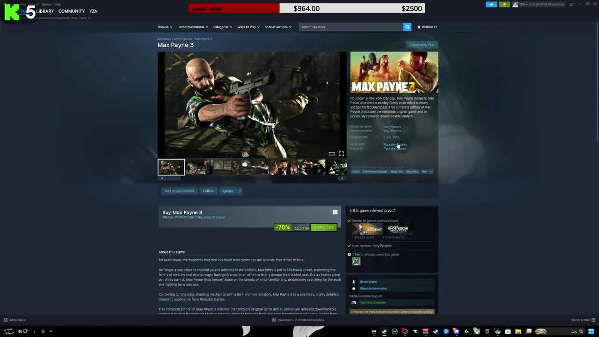The width and height of the screenshot is (599, 337).
Task: Click the Windows platform icon in purchase box
Action: (x=335, y=212)
